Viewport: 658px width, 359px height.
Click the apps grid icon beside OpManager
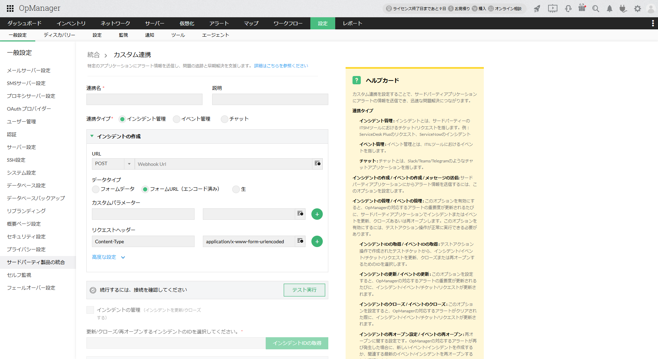pyautogui.click(x=10, y=8)
